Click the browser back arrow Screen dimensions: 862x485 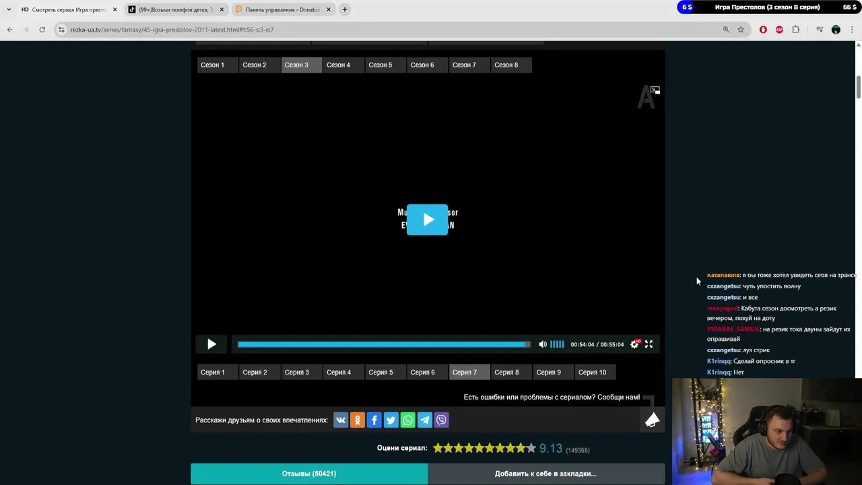pyautogui.click(x=10, y=30)
